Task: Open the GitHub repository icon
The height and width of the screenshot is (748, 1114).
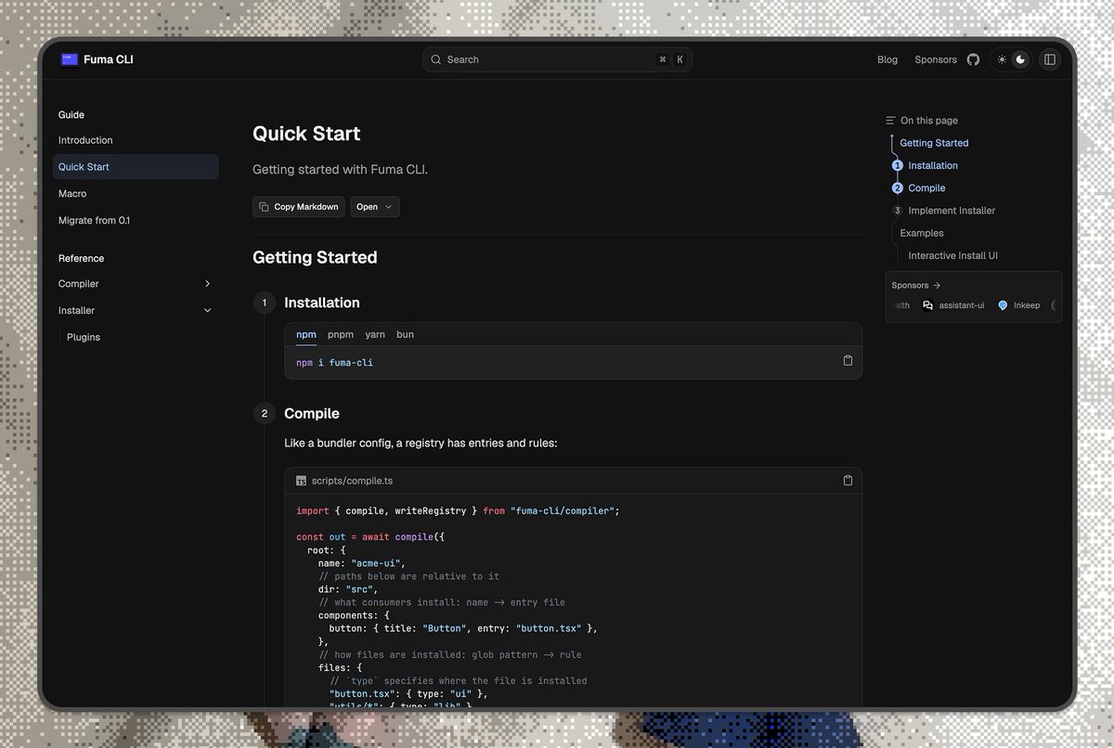Action: point(973,59)
